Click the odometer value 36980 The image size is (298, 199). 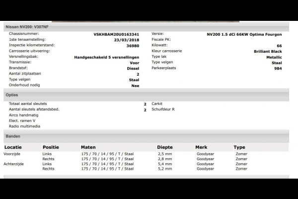point(133,46)
